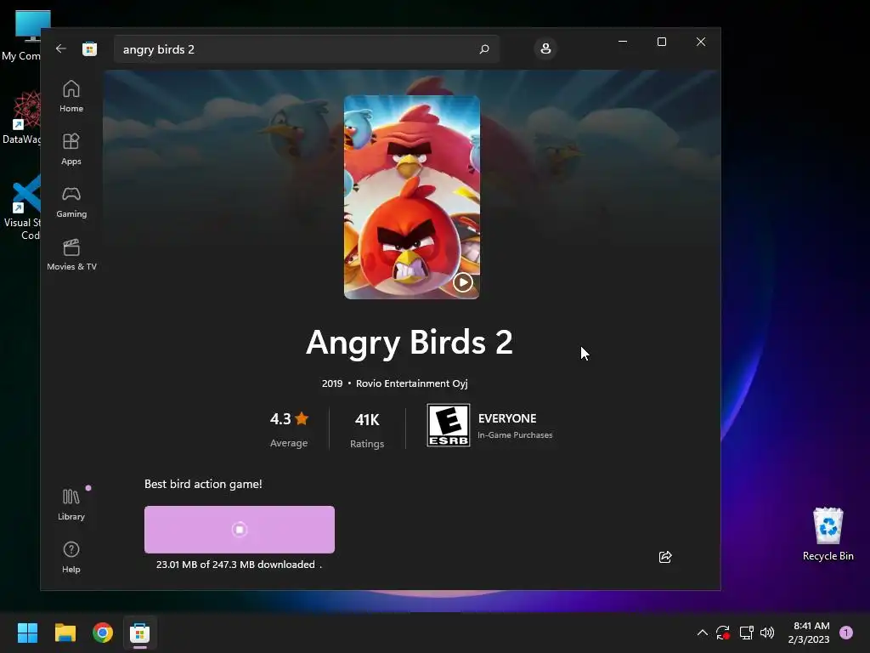The height and width of the screenshot is (653, 870).
Task: Open the volume speaker tray icon
Action: pos(767,633)
